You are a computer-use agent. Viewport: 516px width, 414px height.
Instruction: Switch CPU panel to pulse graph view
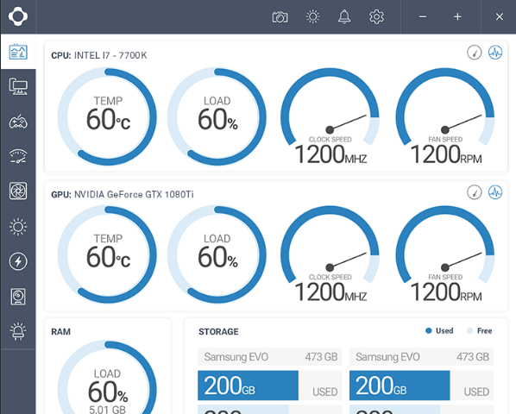point(495,53)
